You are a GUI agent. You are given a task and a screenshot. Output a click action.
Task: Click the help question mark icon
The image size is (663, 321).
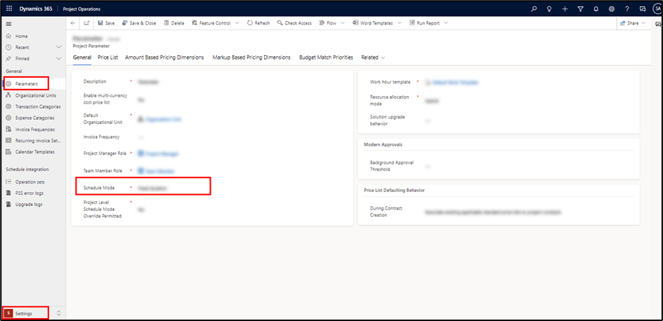pyautogui.click(x=626, y=9)
